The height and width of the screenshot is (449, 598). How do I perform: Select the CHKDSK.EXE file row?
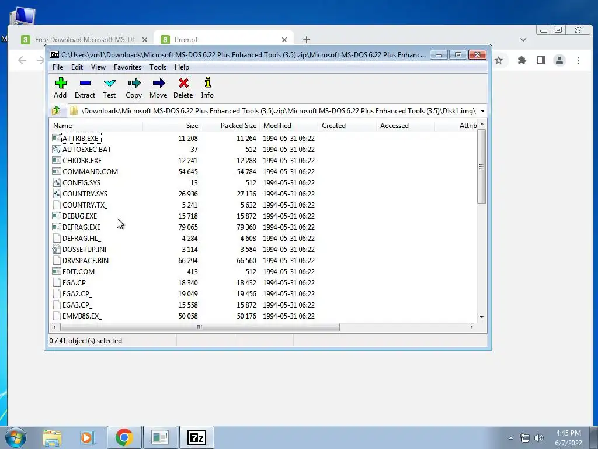tap(263, 161)
